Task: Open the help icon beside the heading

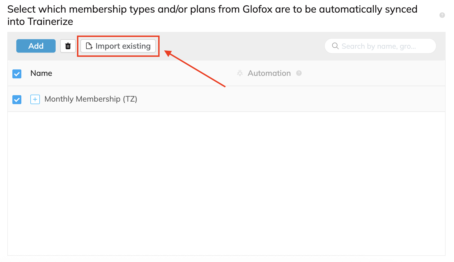Action: pyautogui.click(x=442, y=15)
